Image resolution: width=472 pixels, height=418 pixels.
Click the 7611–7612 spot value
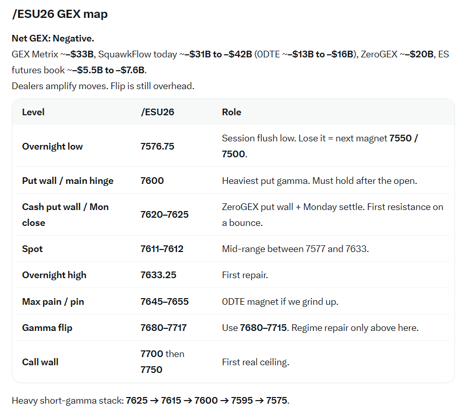(162, 249)
